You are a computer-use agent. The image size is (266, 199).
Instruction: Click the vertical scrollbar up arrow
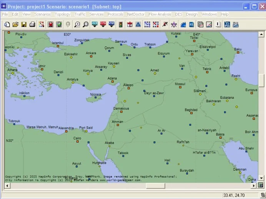[261, 35]
